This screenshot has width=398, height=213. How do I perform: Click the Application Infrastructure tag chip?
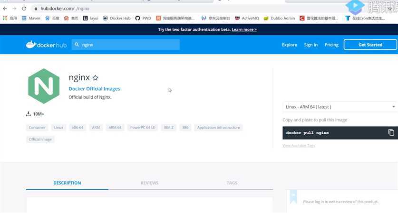coord(219,128)
